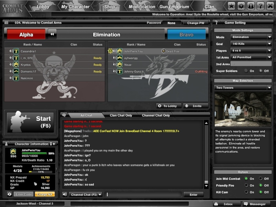The width and height of the screenshot is (276, 207).
Task: Switch to All Chat tab
Action: [86, 115]
